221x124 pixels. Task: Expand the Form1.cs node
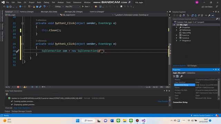pos(176,35)
